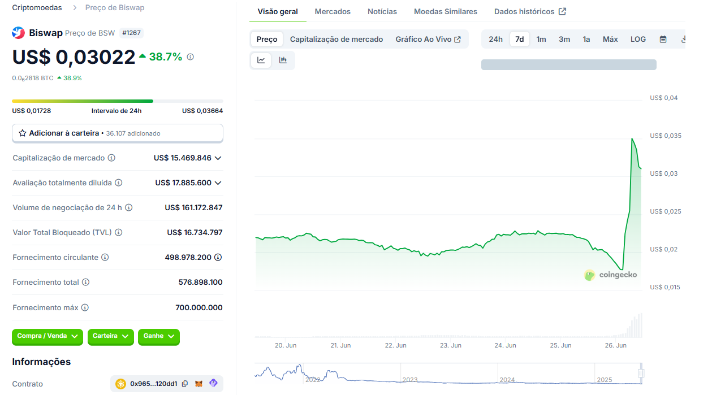Show info for Fornecimento total
This screenshot has height=395, width=725.
tap(85, 282)
